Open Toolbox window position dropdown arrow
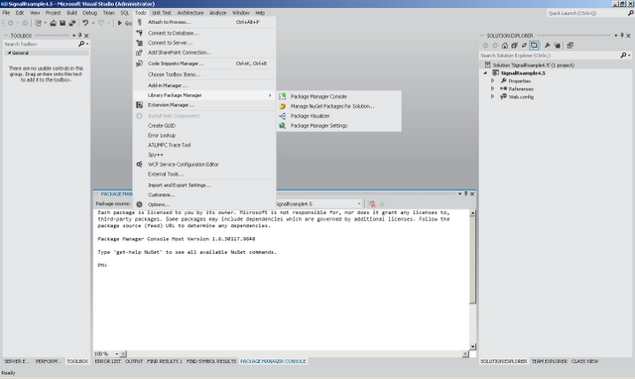Viewport: 635px width, 379px height. coord(73,36)
